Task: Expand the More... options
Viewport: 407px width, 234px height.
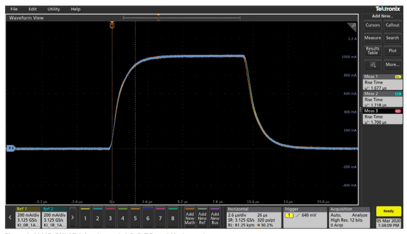Action: (393, 65)
